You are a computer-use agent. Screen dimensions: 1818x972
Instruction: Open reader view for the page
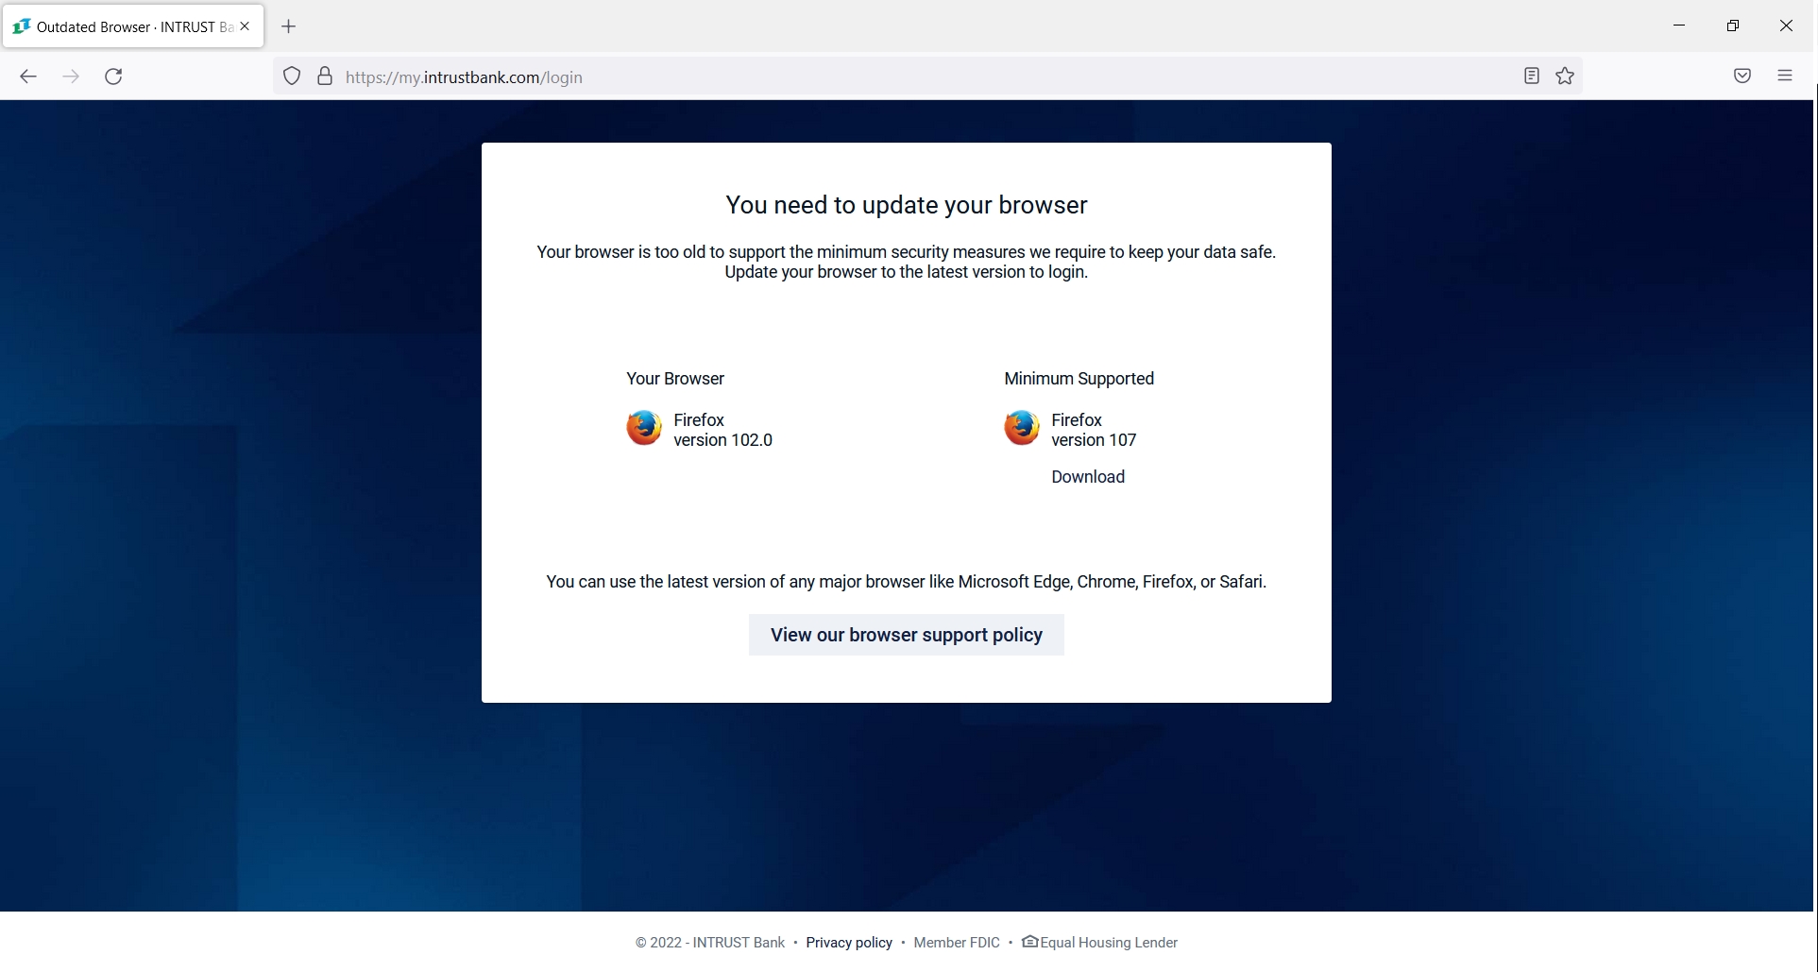[1531, 76]
